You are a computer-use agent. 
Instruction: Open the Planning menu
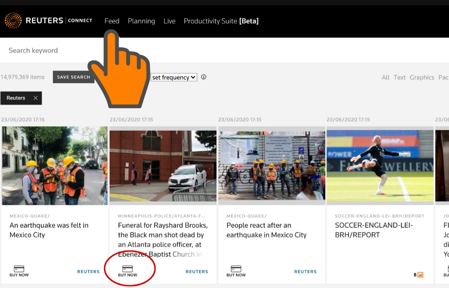click(x=141, y=21)
